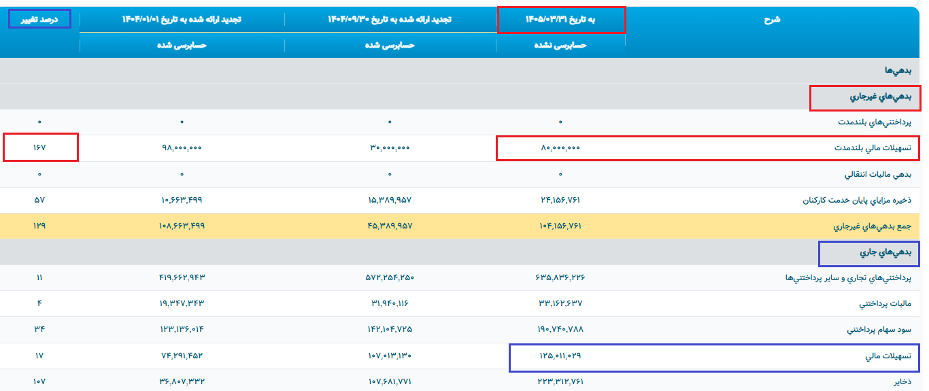Click the 80,000,000 long-term facilities value

click(560, 148)
